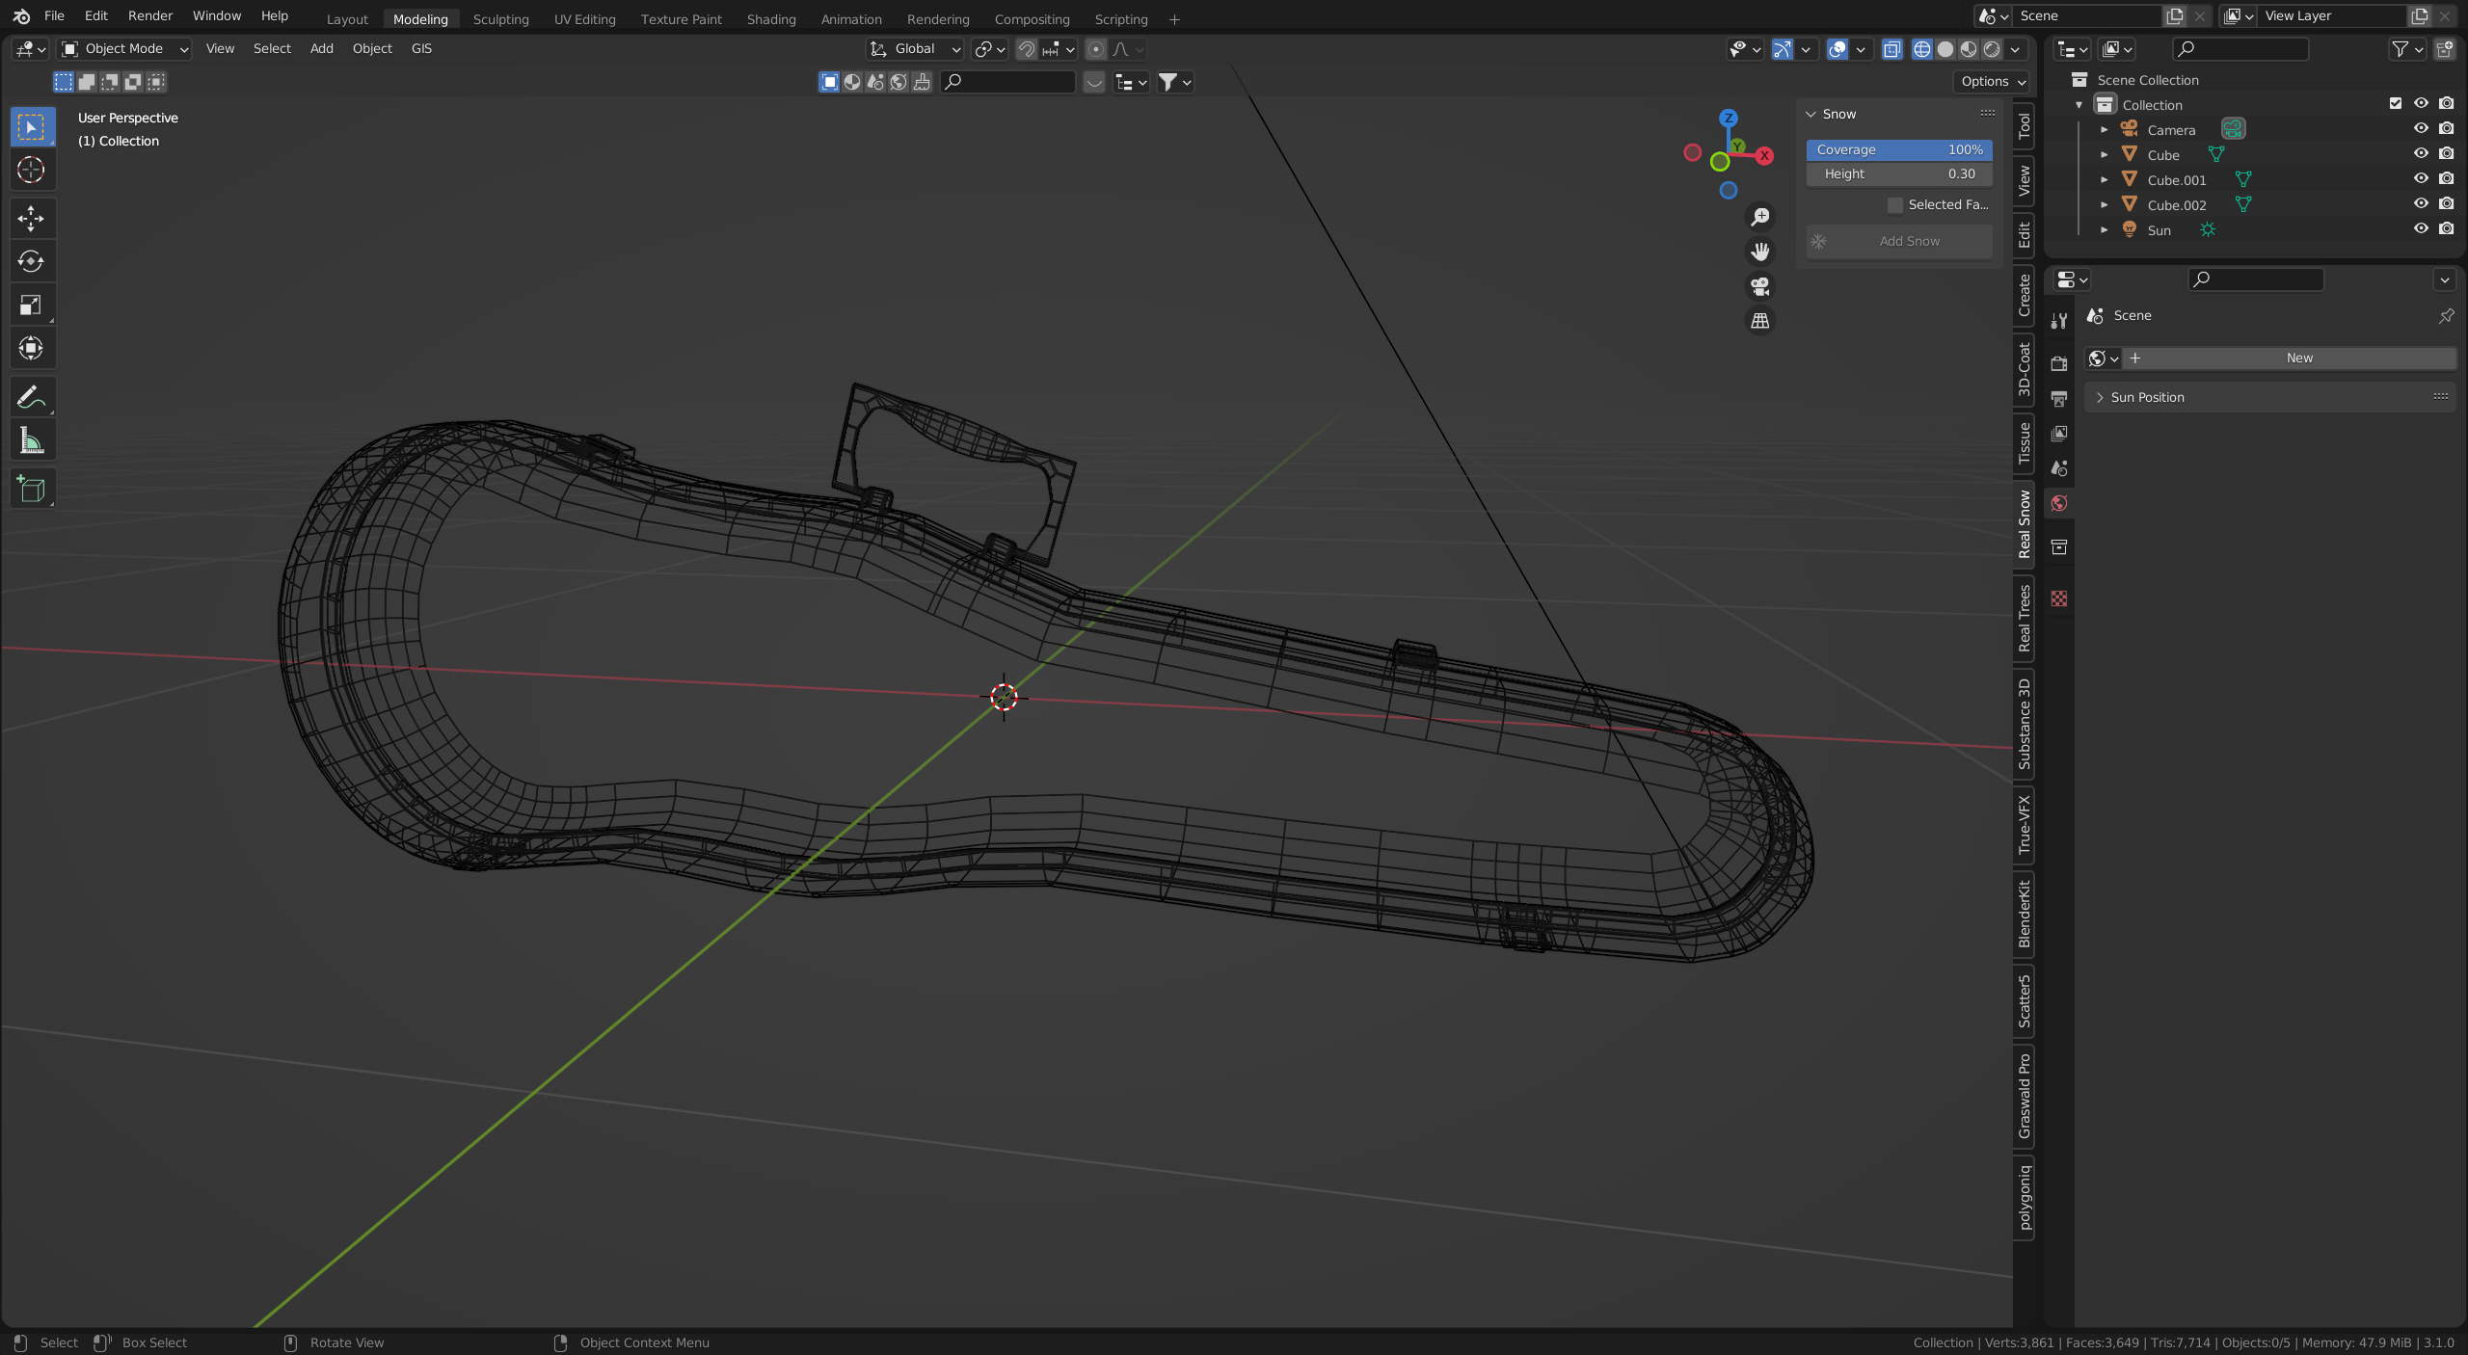The height and width of the screenshot is (1355, 2468).
Task: Toggle camera view in viewport
Action: tap(1760, 286)
